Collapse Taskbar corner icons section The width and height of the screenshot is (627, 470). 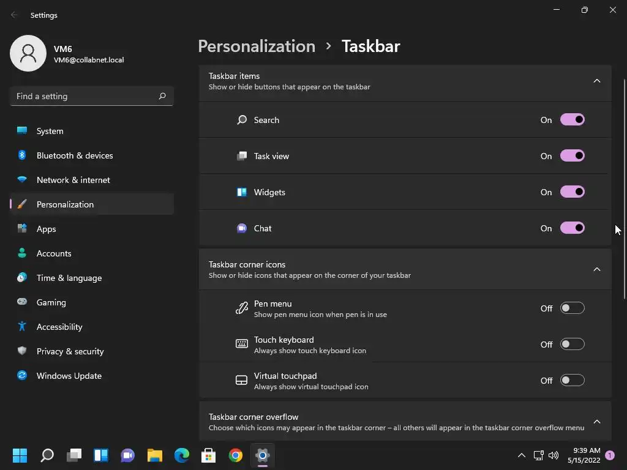[x=596, y=269]
